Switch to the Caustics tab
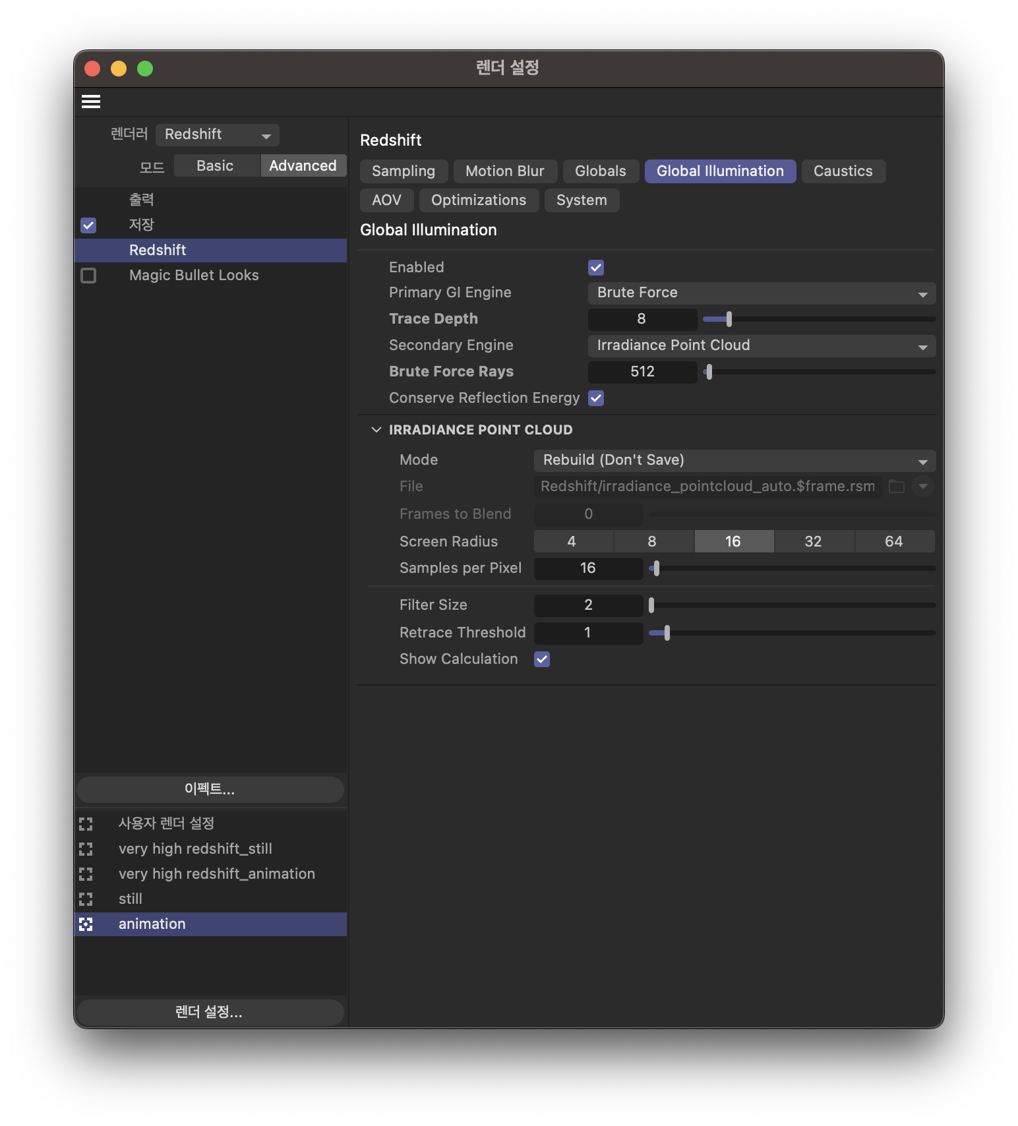The width and height of the screenshot is (1018, 1126). pyautogui.click(x=843, y=171)
